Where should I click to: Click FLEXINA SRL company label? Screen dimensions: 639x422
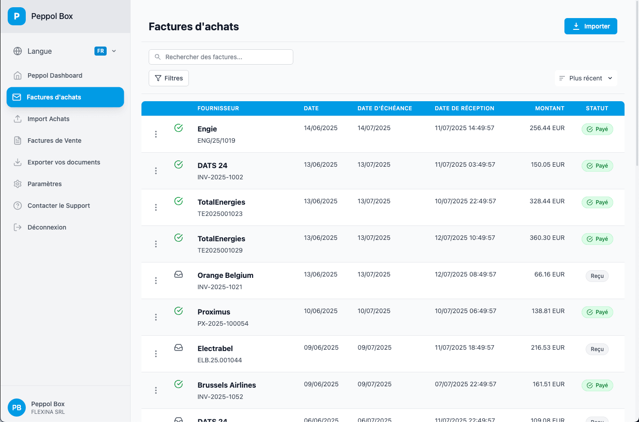point(48,412)
